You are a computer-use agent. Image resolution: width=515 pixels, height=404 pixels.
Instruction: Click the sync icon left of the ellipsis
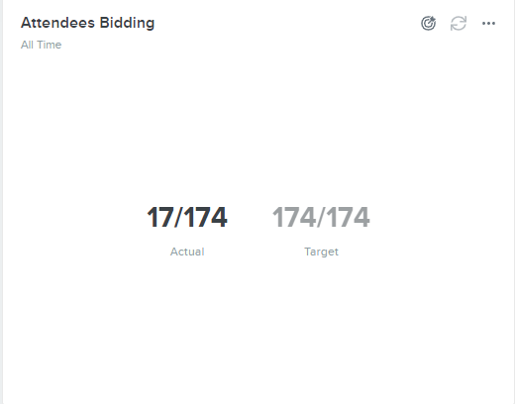click(459, 23)
